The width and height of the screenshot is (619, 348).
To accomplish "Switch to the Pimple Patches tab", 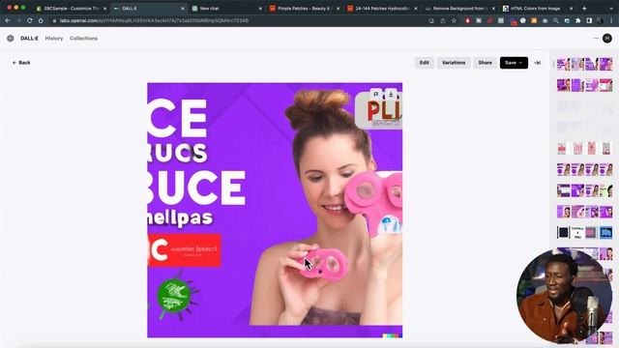I will coord(305,9).
